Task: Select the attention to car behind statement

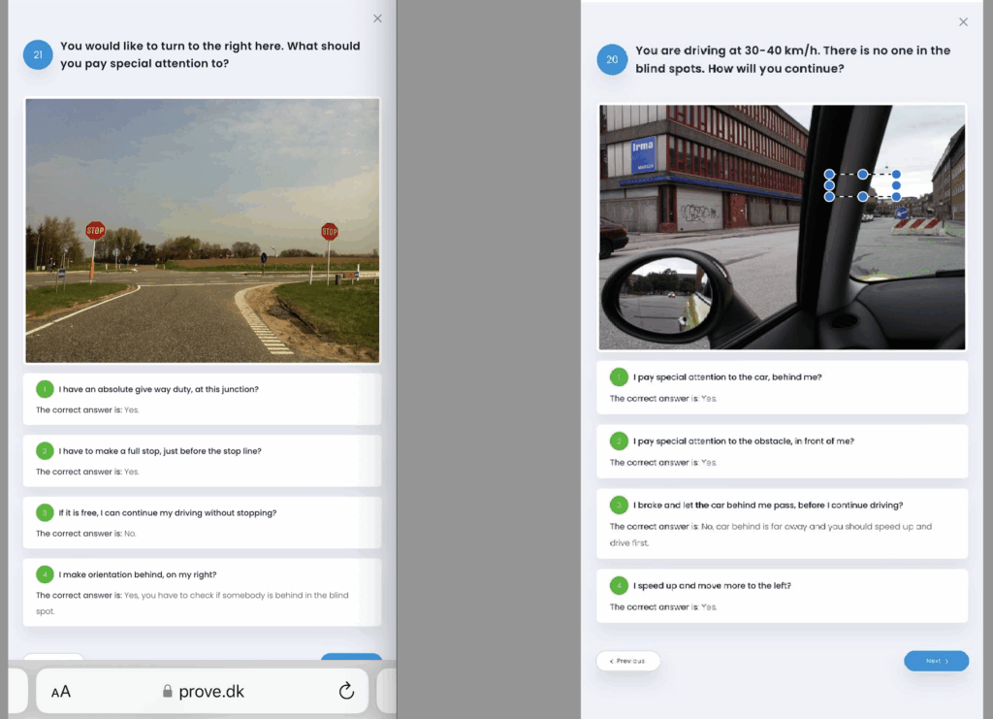Action: click(727, 376)
